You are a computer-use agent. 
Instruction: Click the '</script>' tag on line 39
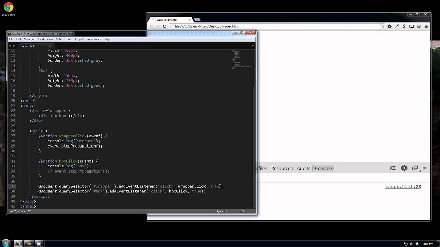(40, 196)
